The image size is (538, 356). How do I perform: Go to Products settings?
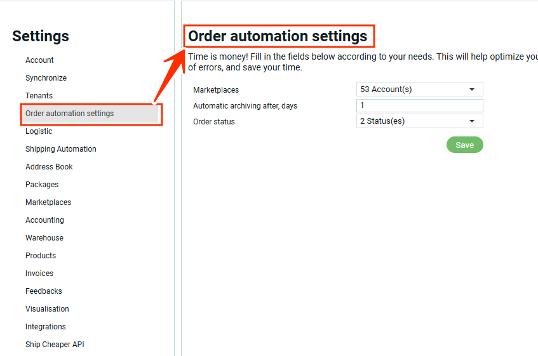pos(41,256)
